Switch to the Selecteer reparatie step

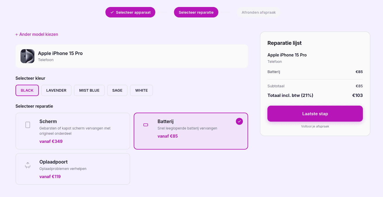[x=196, y=12]
